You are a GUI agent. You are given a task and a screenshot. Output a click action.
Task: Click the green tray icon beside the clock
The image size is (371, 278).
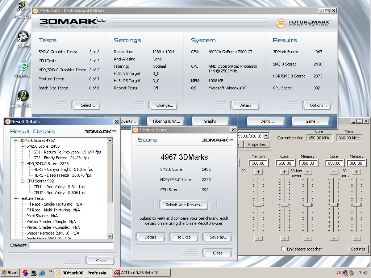click(x=351, y=273)
